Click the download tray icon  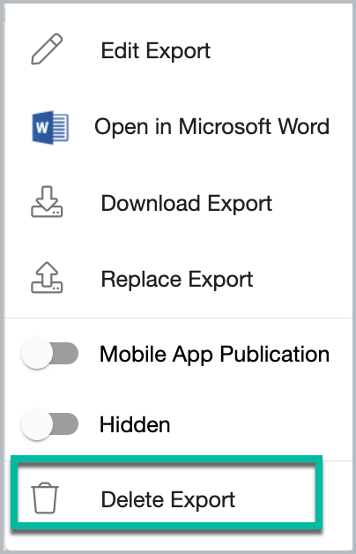(47, 202)
